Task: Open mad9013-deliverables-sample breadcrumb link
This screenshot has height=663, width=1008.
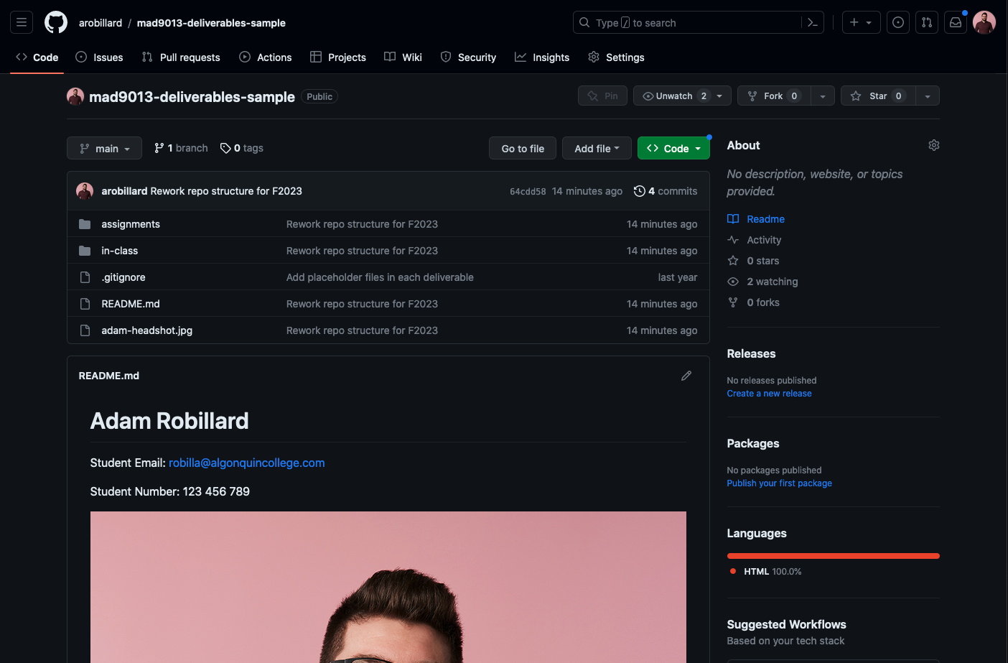Action: [211, 22]
